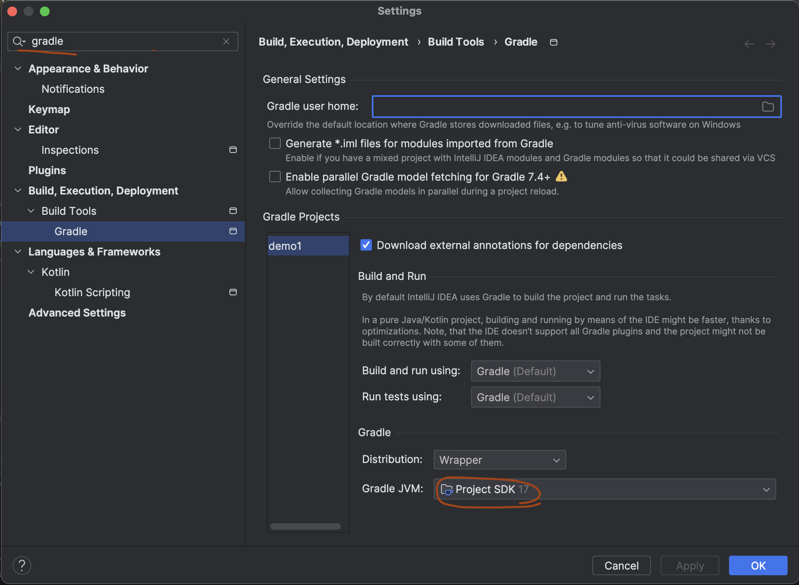
Task: Click project-level icon next to Inspections
Action: point(233,150)
